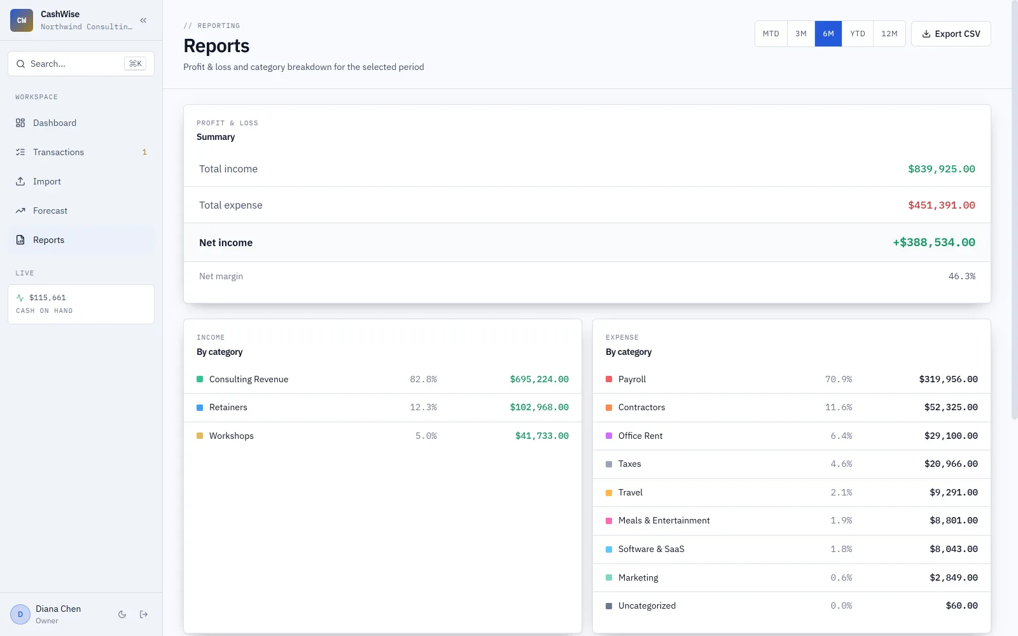Go to the Import page
The width and height of the screenshot is (1018, 636).
pos(81,181)
